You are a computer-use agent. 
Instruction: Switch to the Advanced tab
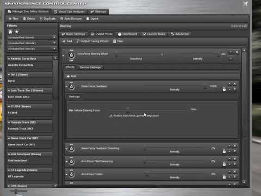(x=180, y=34)
